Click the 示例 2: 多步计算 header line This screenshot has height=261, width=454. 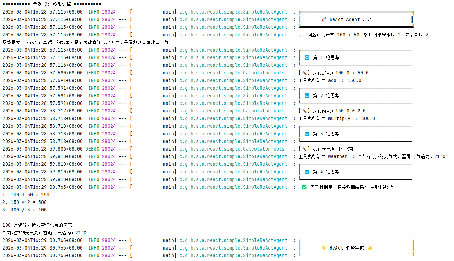[x=52, y=4]
